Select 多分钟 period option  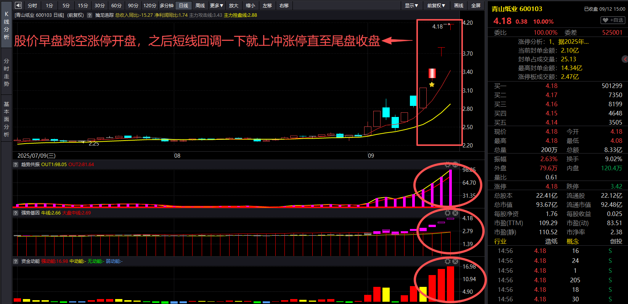(x=167, y=5)
